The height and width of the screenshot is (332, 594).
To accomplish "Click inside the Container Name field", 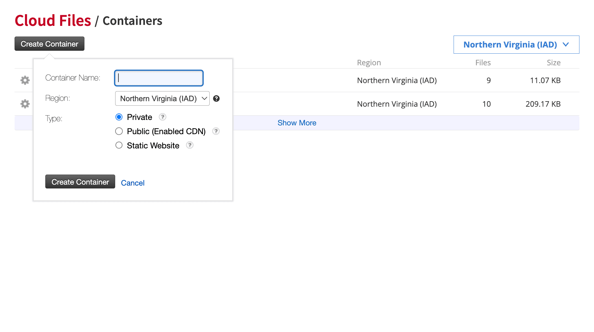I will pyautogui.click(x=159, y=78).
